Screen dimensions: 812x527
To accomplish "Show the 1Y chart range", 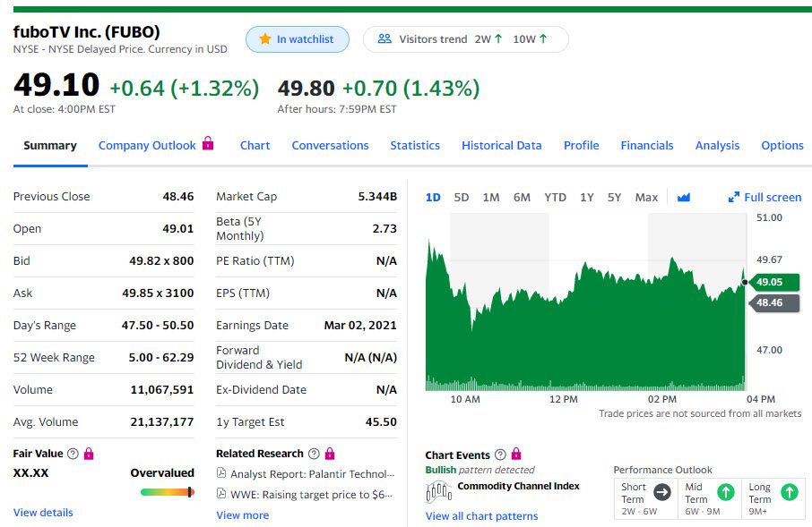I will pyautogui.click(x=587, y=197).
